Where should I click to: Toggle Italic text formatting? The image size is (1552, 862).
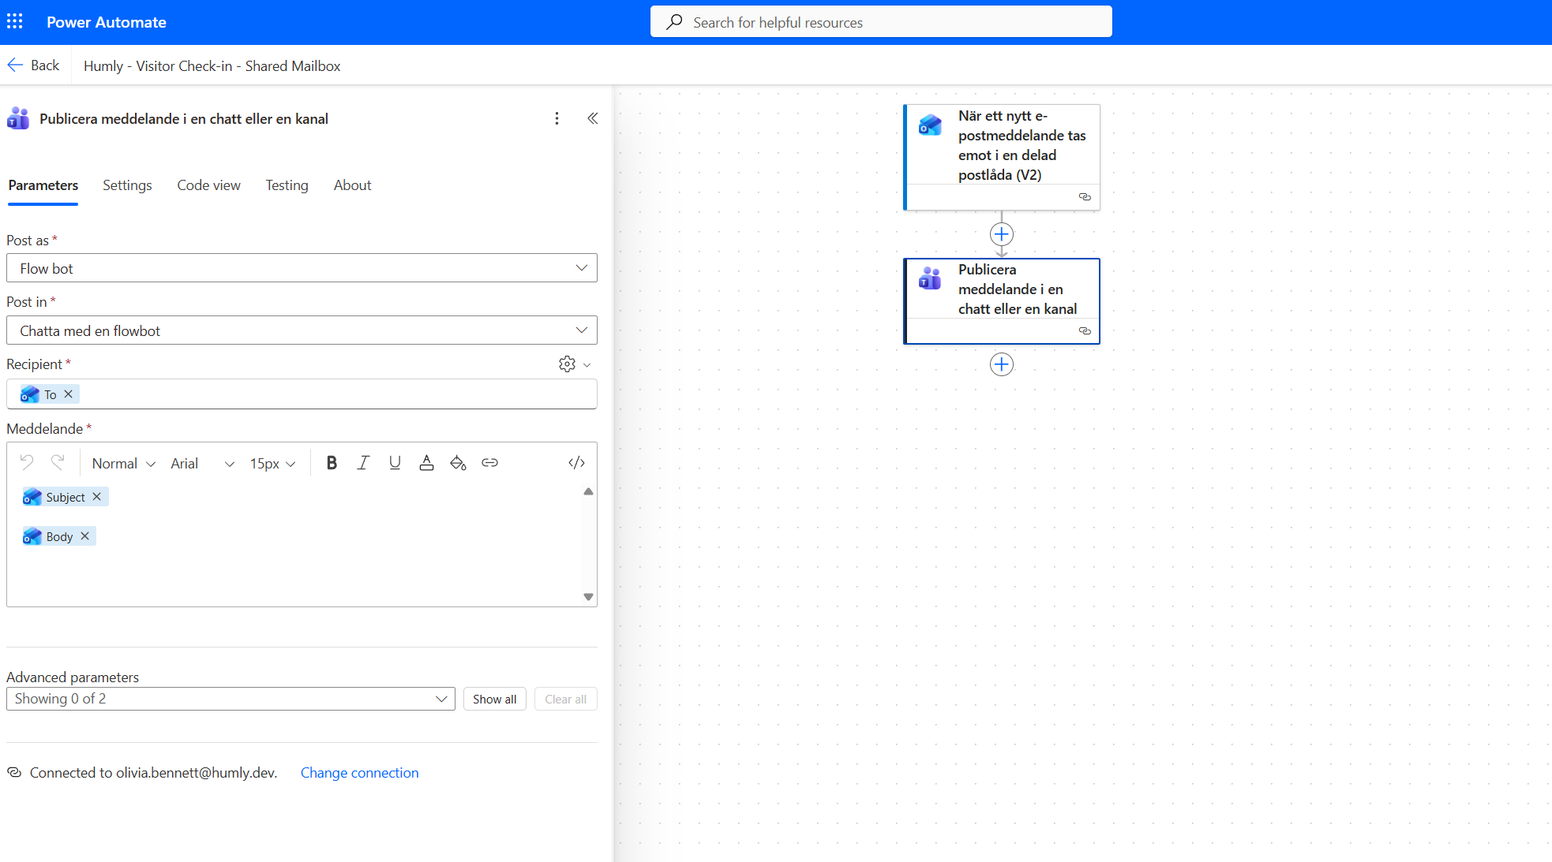pos(363,463)
